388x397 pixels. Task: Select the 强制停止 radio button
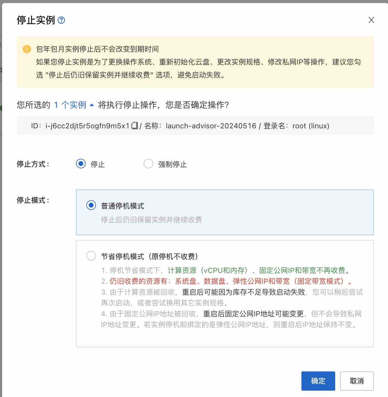coord(148,164)
